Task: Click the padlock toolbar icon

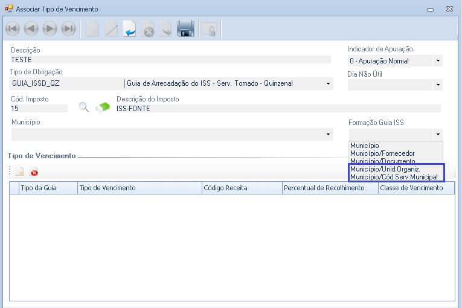Action: click(210, 29)
